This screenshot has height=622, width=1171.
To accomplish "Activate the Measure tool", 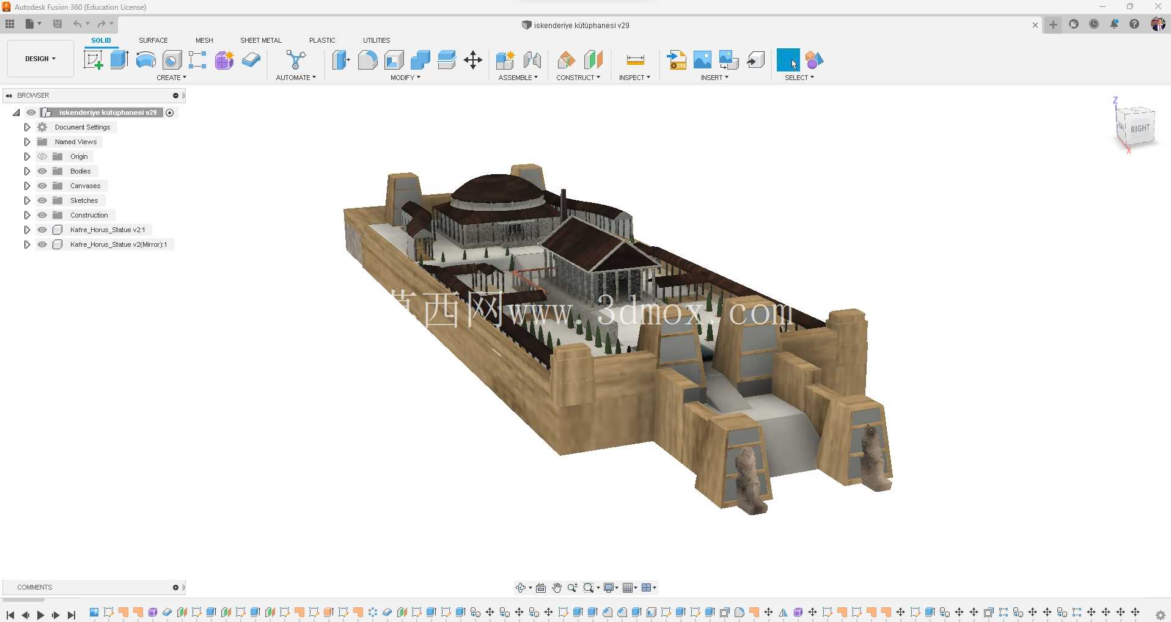I will [636, 60].
